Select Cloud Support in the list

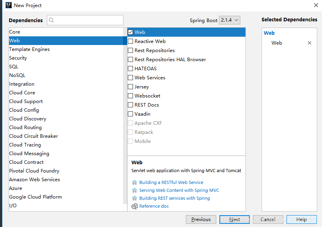(x=66, y=101)
